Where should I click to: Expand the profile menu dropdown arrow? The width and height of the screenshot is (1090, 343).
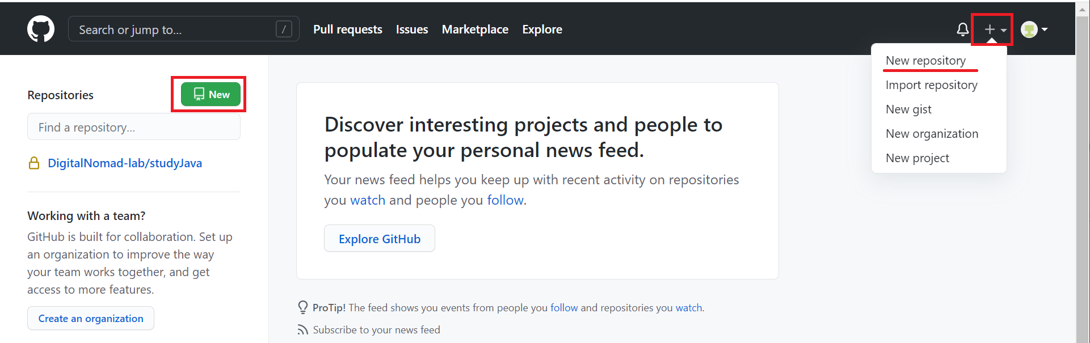(1045, 29)
